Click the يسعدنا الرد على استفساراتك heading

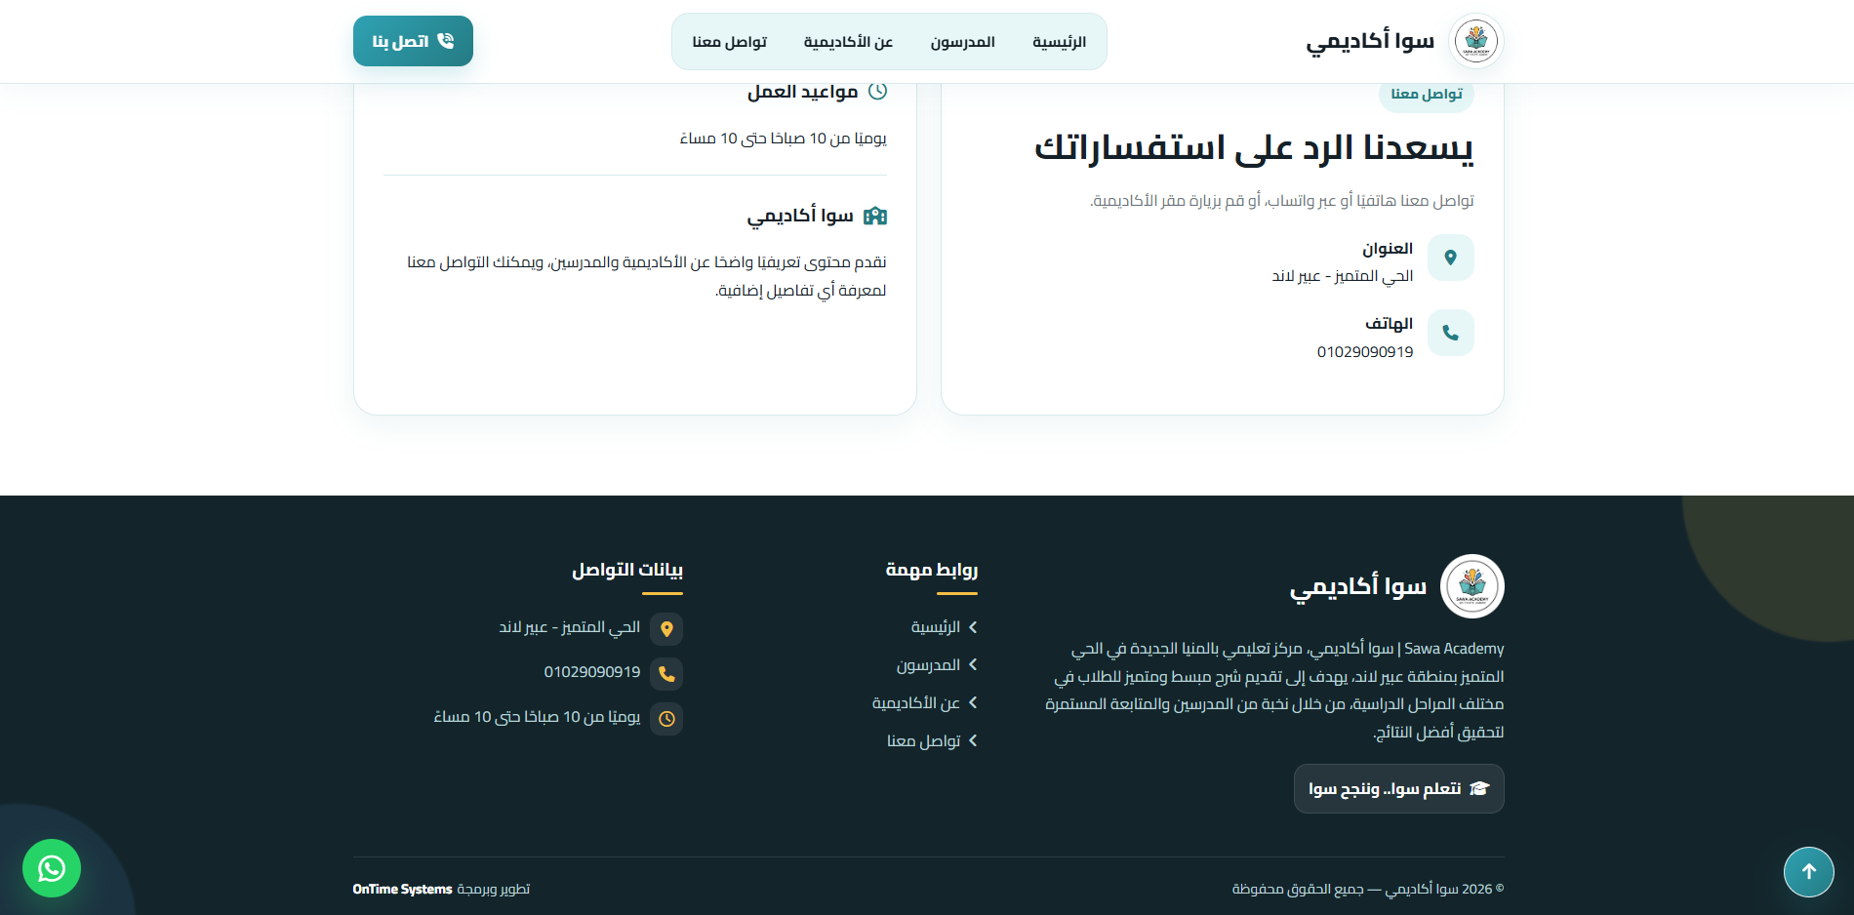coord(1254,147)
